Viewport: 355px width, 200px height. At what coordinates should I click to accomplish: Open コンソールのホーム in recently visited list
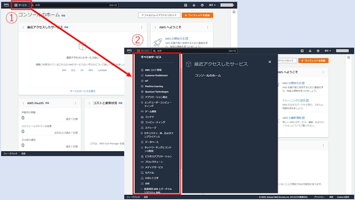pos(208,75)
